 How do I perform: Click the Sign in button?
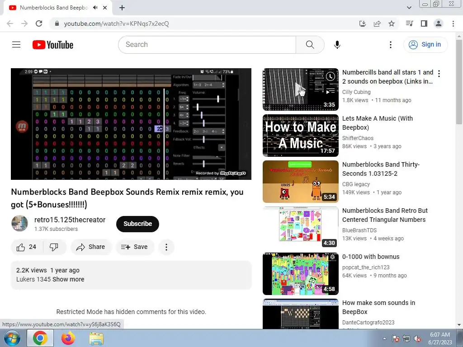point(425,45)
